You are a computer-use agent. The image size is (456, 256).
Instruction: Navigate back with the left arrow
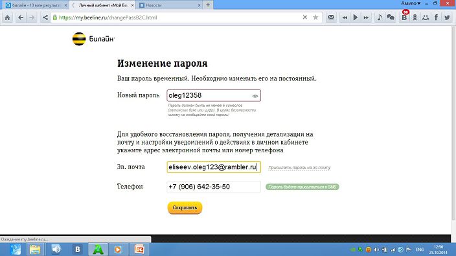(21, 17)
